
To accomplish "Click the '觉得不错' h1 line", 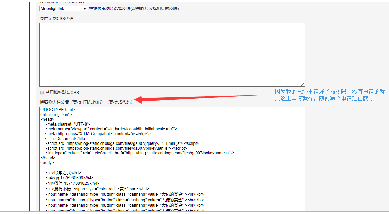I will click(x=97, y=189).
